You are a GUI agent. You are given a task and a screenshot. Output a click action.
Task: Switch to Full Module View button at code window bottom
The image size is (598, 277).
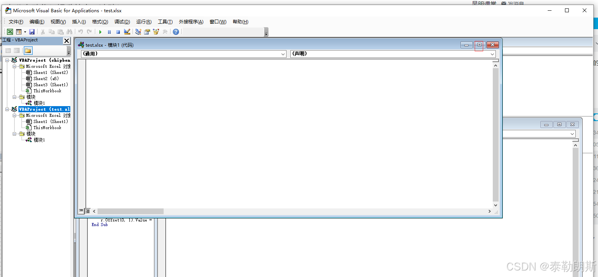(x=88, y=211)
